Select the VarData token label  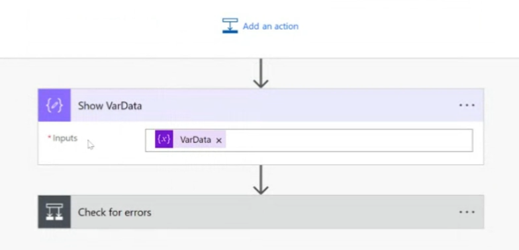coord(196,140)
